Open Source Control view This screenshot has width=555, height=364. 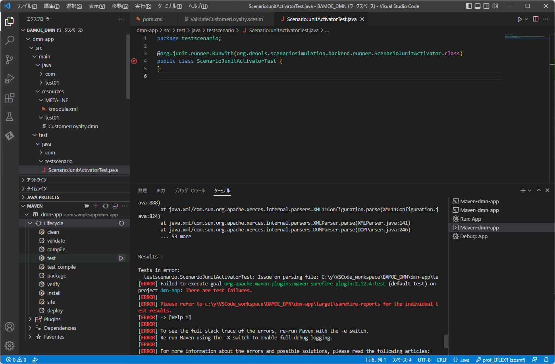(10, 59)
